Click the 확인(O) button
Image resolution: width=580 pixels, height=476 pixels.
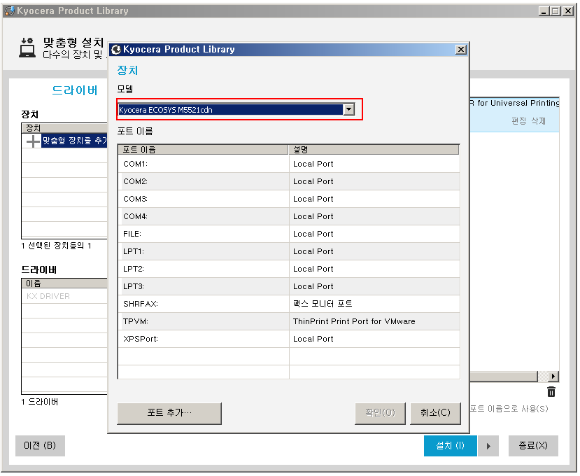click(380, 414)
